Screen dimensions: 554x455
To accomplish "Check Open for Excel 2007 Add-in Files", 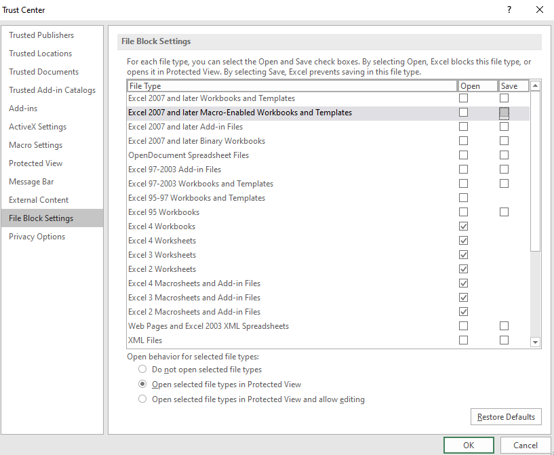I will coord(463,127).
